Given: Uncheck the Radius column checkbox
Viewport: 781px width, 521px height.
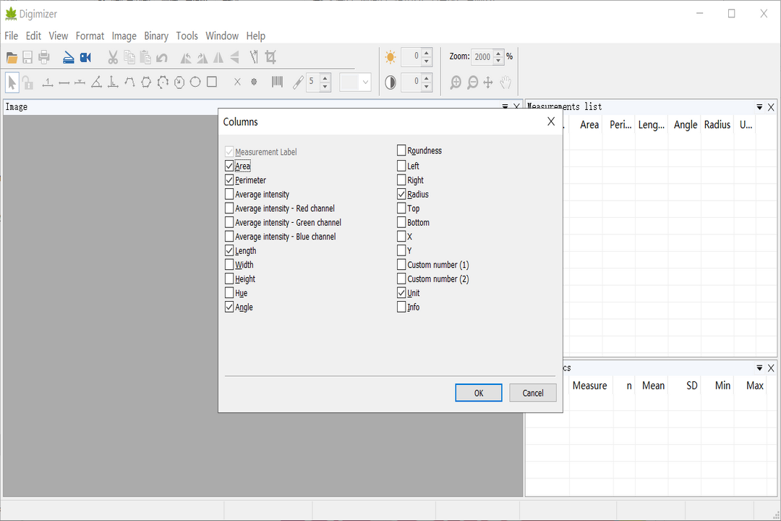Looking at the screenshot, I should (x=401, y=195).
